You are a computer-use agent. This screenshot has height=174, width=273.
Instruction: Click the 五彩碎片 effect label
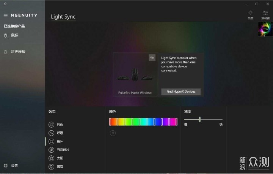63,150
